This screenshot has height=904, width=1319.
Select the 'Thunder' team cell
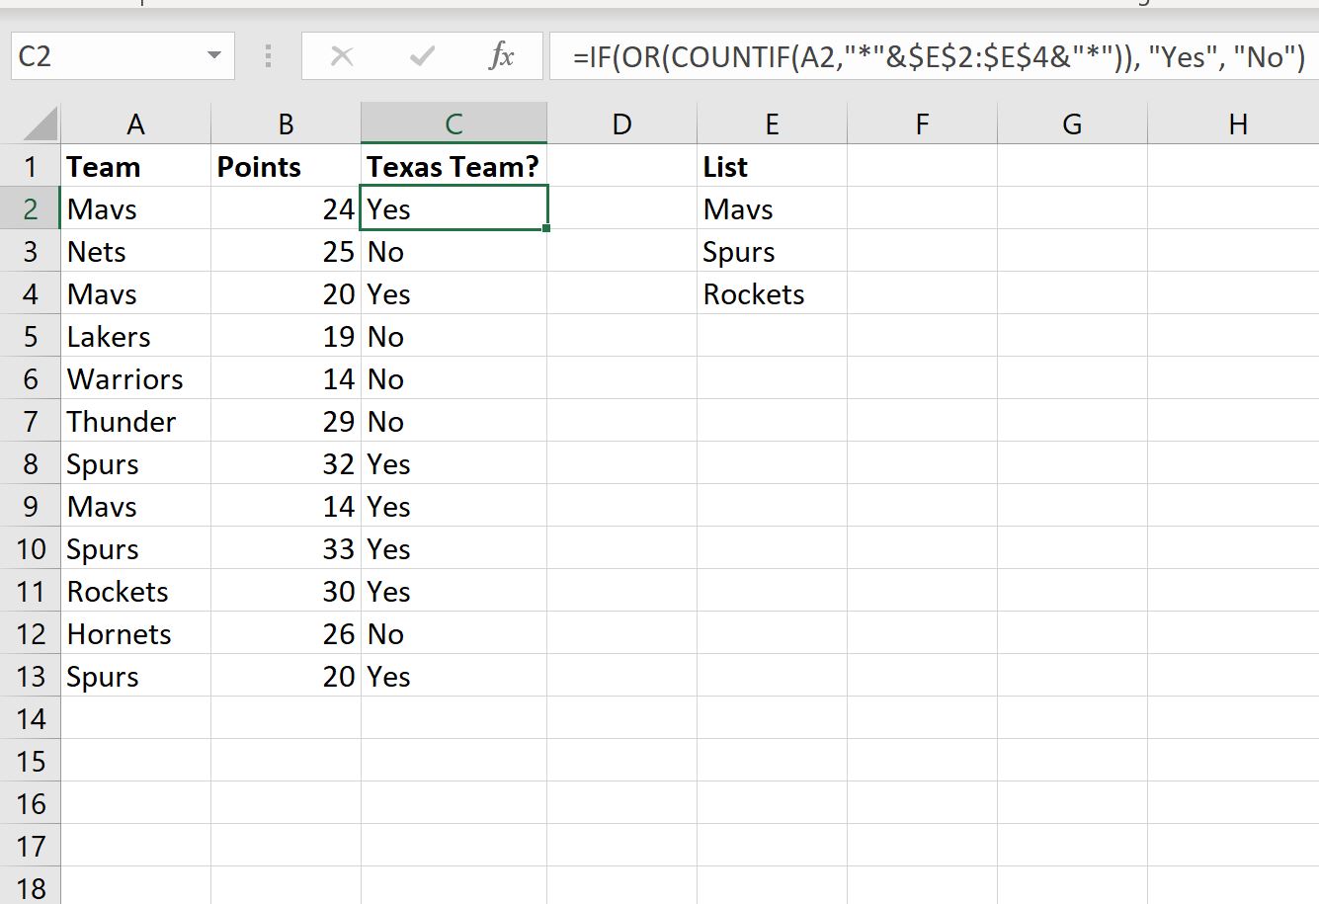click(135, 421)
